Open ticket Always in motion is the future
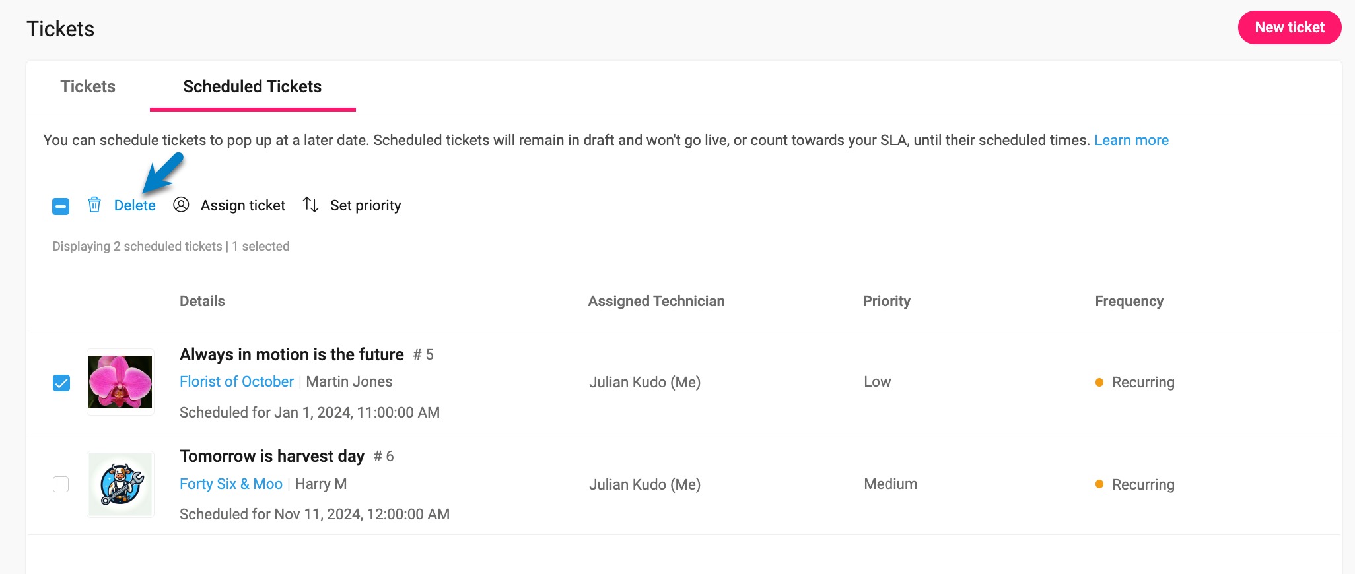Screen dimensions: 1355x574 tap(292, 354)
